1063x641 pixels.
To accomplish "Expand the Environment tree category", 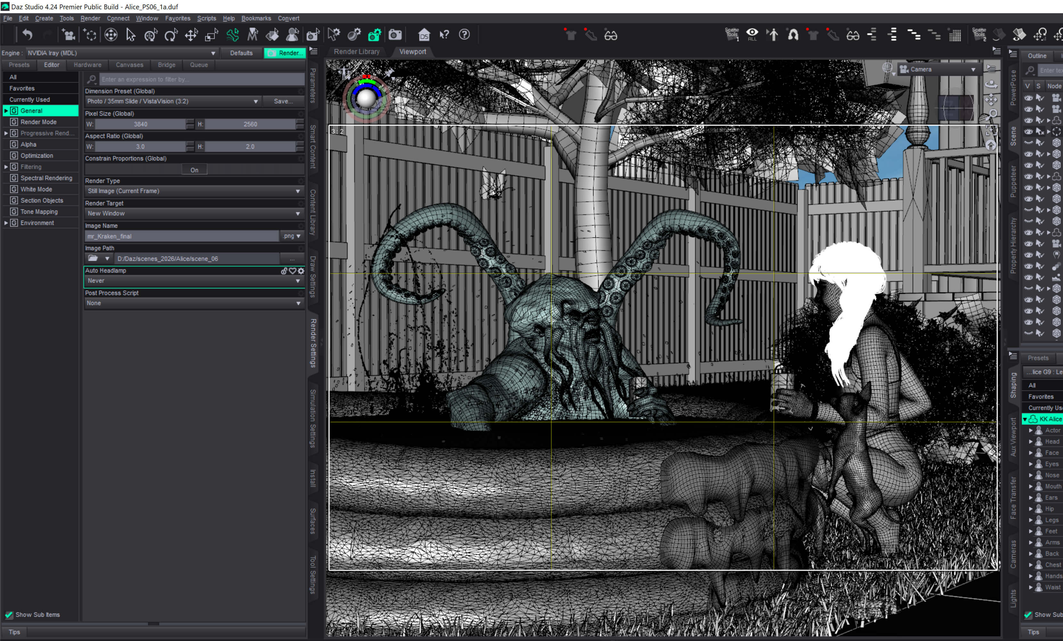I will tap(6, 223).
